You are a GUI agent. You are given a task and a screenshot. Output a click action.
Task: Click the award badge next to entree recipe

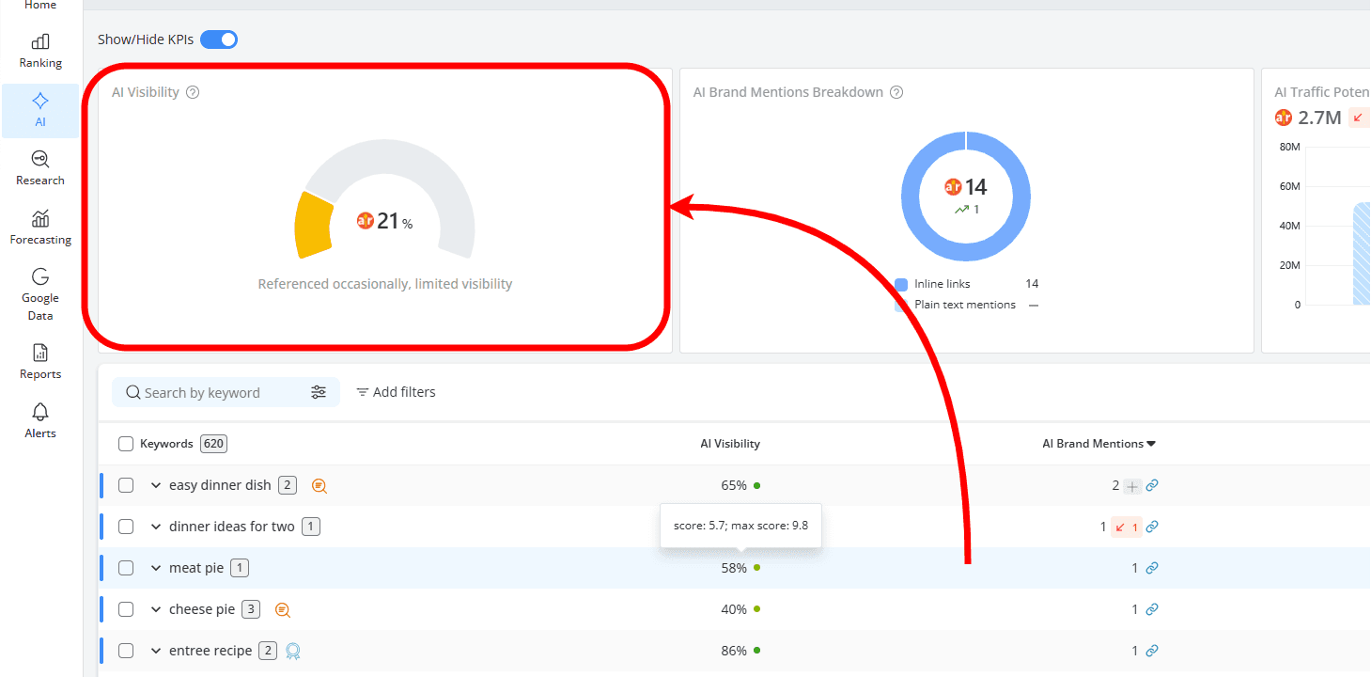click(292, 651)
